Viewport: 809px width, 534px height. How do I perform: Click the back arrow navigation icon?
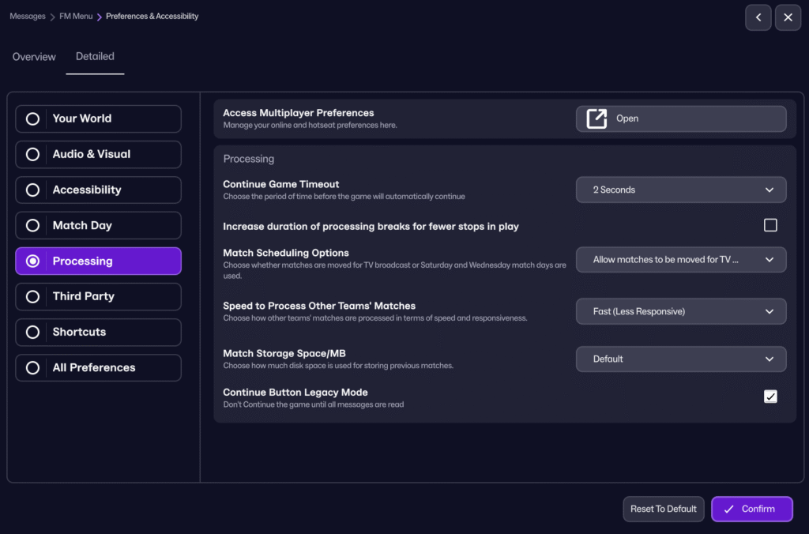(x=758, y=17)
